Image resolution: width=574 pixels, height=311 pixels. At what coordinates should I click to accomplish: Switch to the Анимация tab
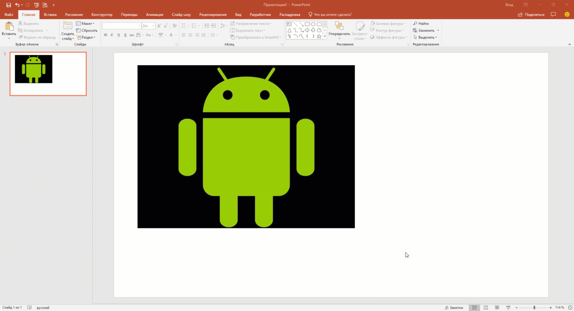[x=155, y=14]
